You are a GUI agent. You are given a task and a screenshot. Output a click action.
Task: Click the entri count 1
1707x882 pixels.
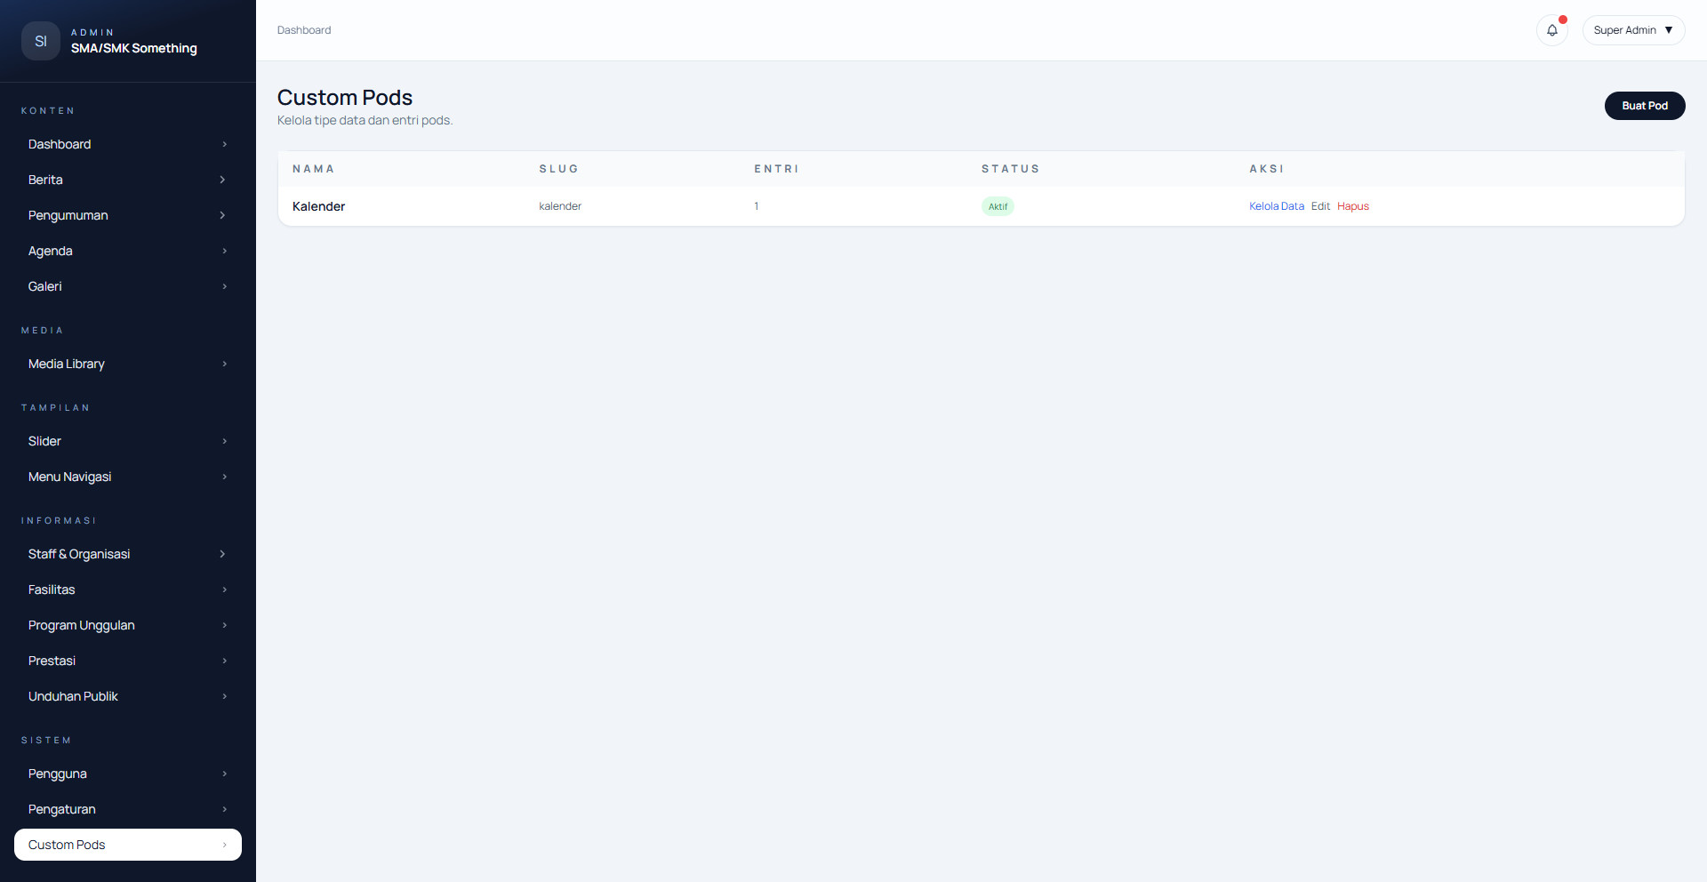pyautogui.click(x=757, y=206)
